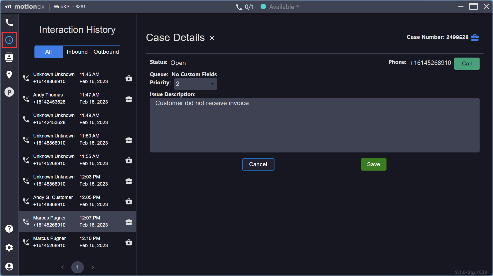Open the location pin icon in sidebar

9,75
